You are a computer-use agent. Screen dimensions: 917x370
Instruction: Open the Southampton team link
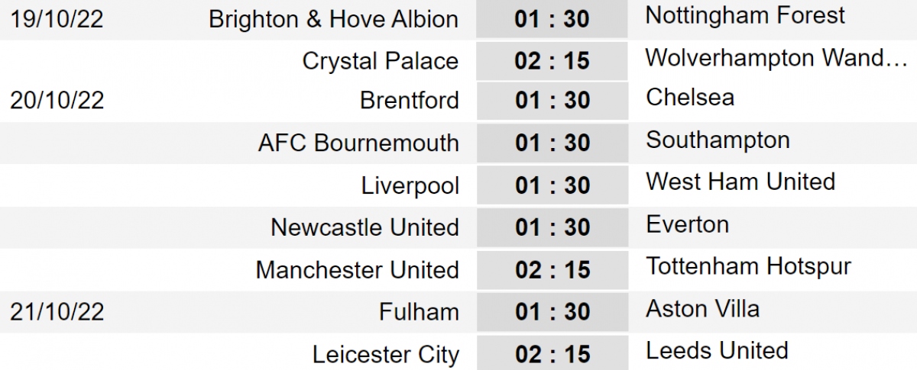tap(718, 140)
